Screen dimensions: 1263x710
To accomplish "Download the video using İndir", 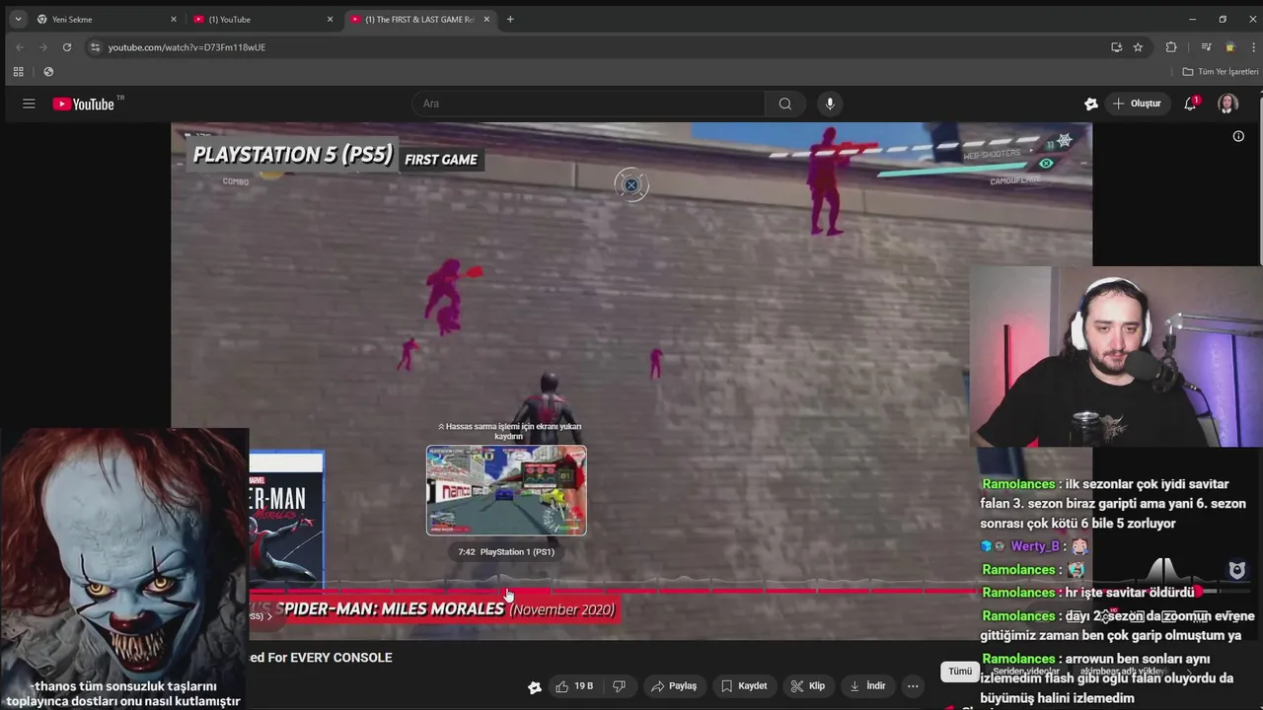I will click(867, 686).
